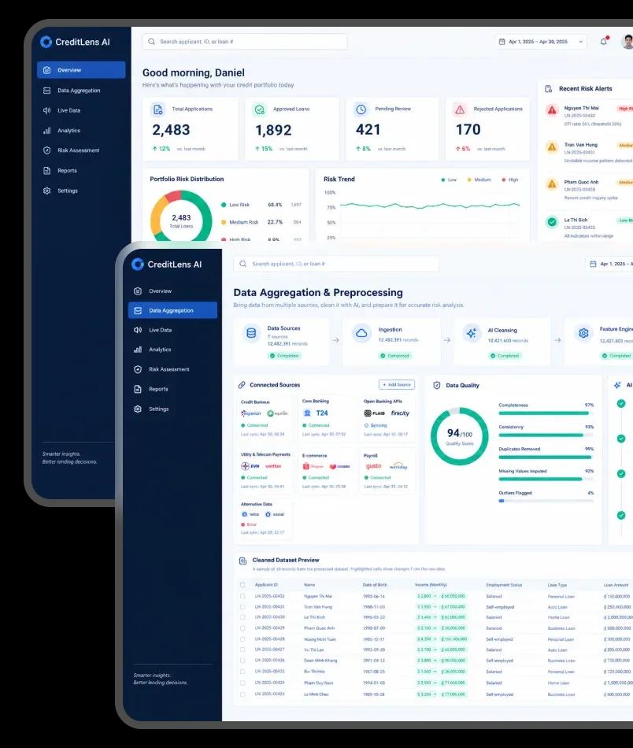The image size is (633, 748).
Task: Open the Nguyen Thi Mai red alert icon
Action: (x=552, y=110)
